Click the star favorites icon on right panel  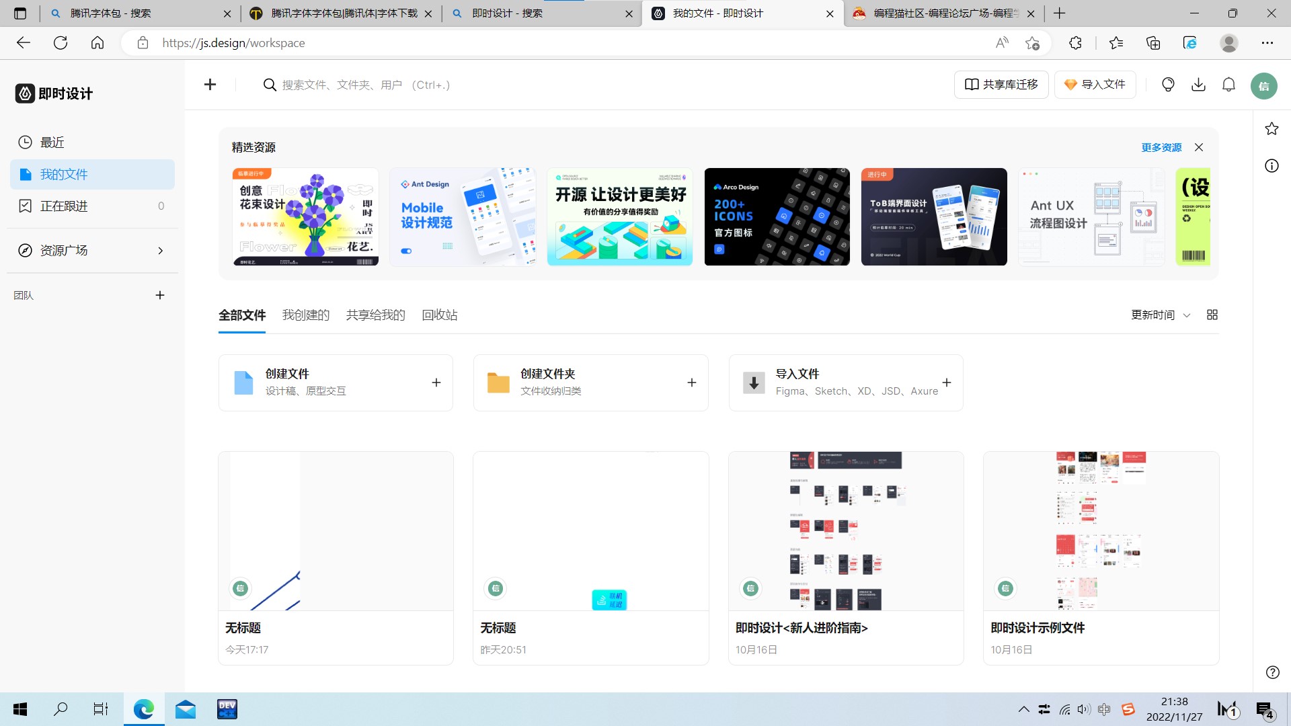[1272, 128]
